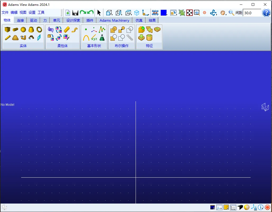Open the third wireframe cube view dropdown
Viewport: 272px width, 212px height.
(128, 13)
